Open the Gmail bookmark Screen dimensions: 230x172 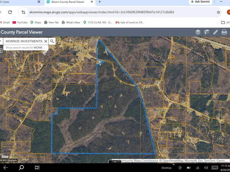[5, 22]
